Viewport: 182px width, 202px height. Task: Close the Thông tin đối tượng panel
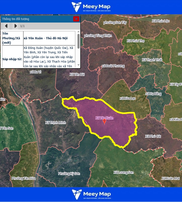[76, 19]
